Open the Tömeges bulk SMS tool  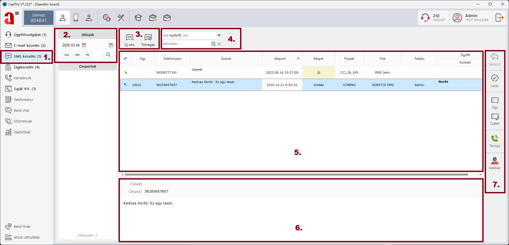(x=148, y=38)
